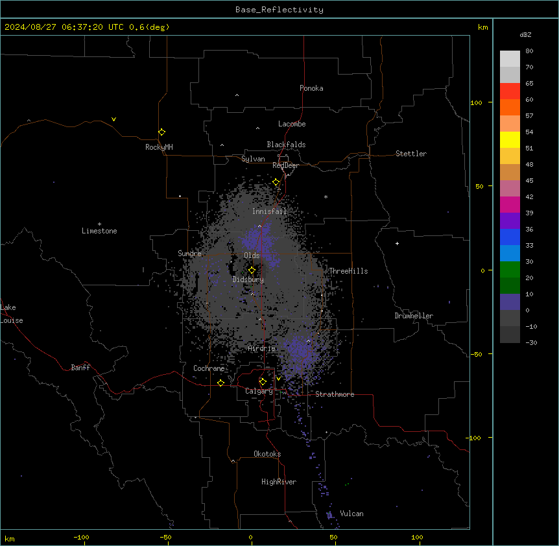Click the Sundre town label
This screenshot has height=546, width=559.
coord(189,254)
